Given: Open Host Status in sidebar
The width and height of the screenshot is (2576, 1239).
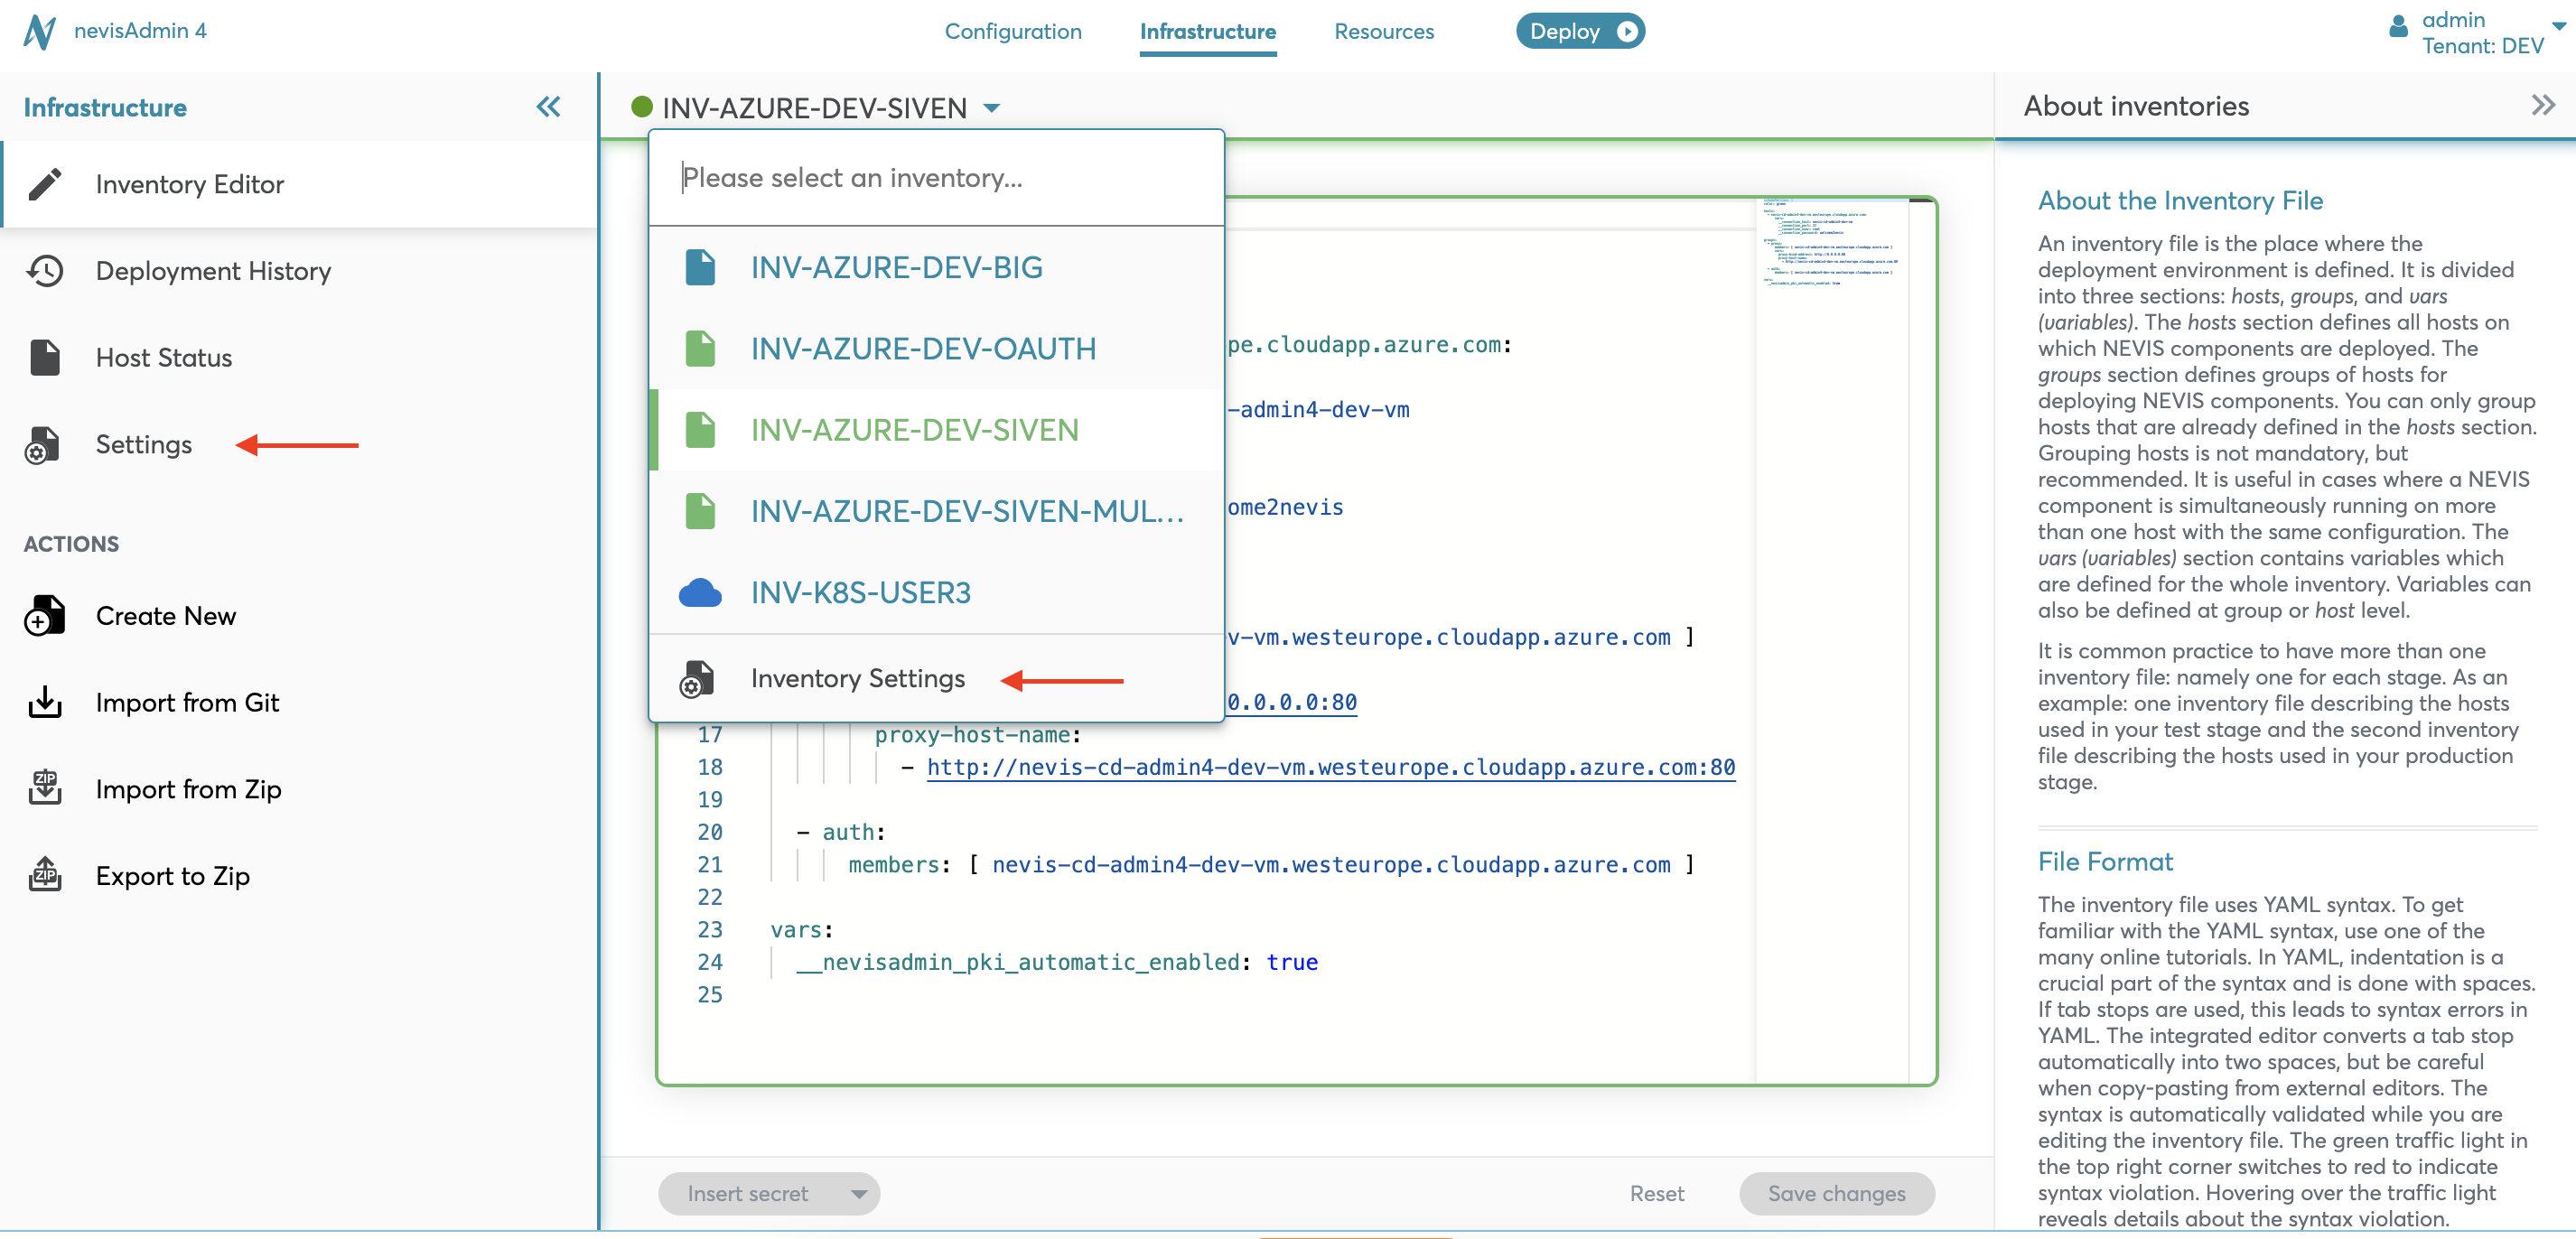Looking at the screenshot, I should pyautogui.click(x=300, y=358).
